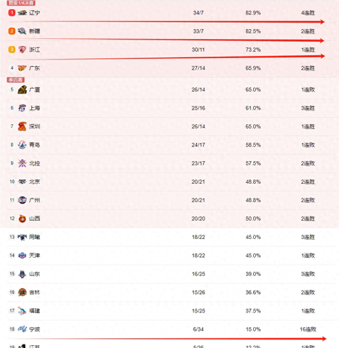Image resolution: width=339 pixels, height=348 pixels.
Task: Open the 广州 team name link
Action: 35,200
